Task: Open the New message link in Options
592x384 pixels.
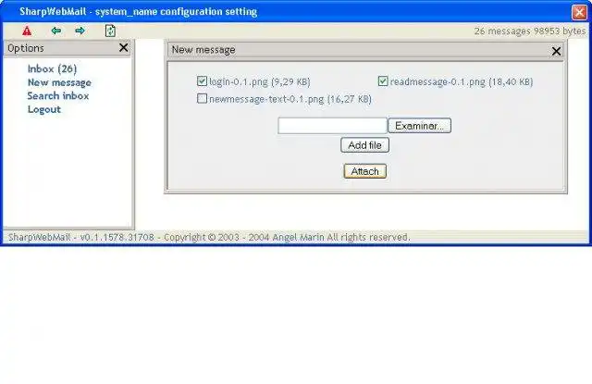Action: pyautogui.click(x=59, y=82)
